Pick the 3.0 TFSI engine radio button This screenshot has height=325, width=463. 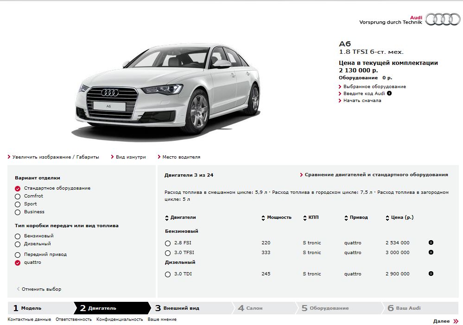coord(168,253)
